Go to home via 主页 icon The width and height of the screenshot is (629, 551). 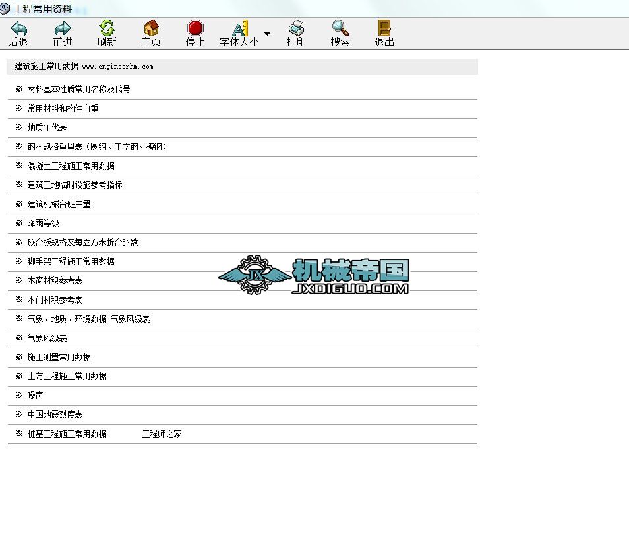pyautogui.click(x=151, y=28)
